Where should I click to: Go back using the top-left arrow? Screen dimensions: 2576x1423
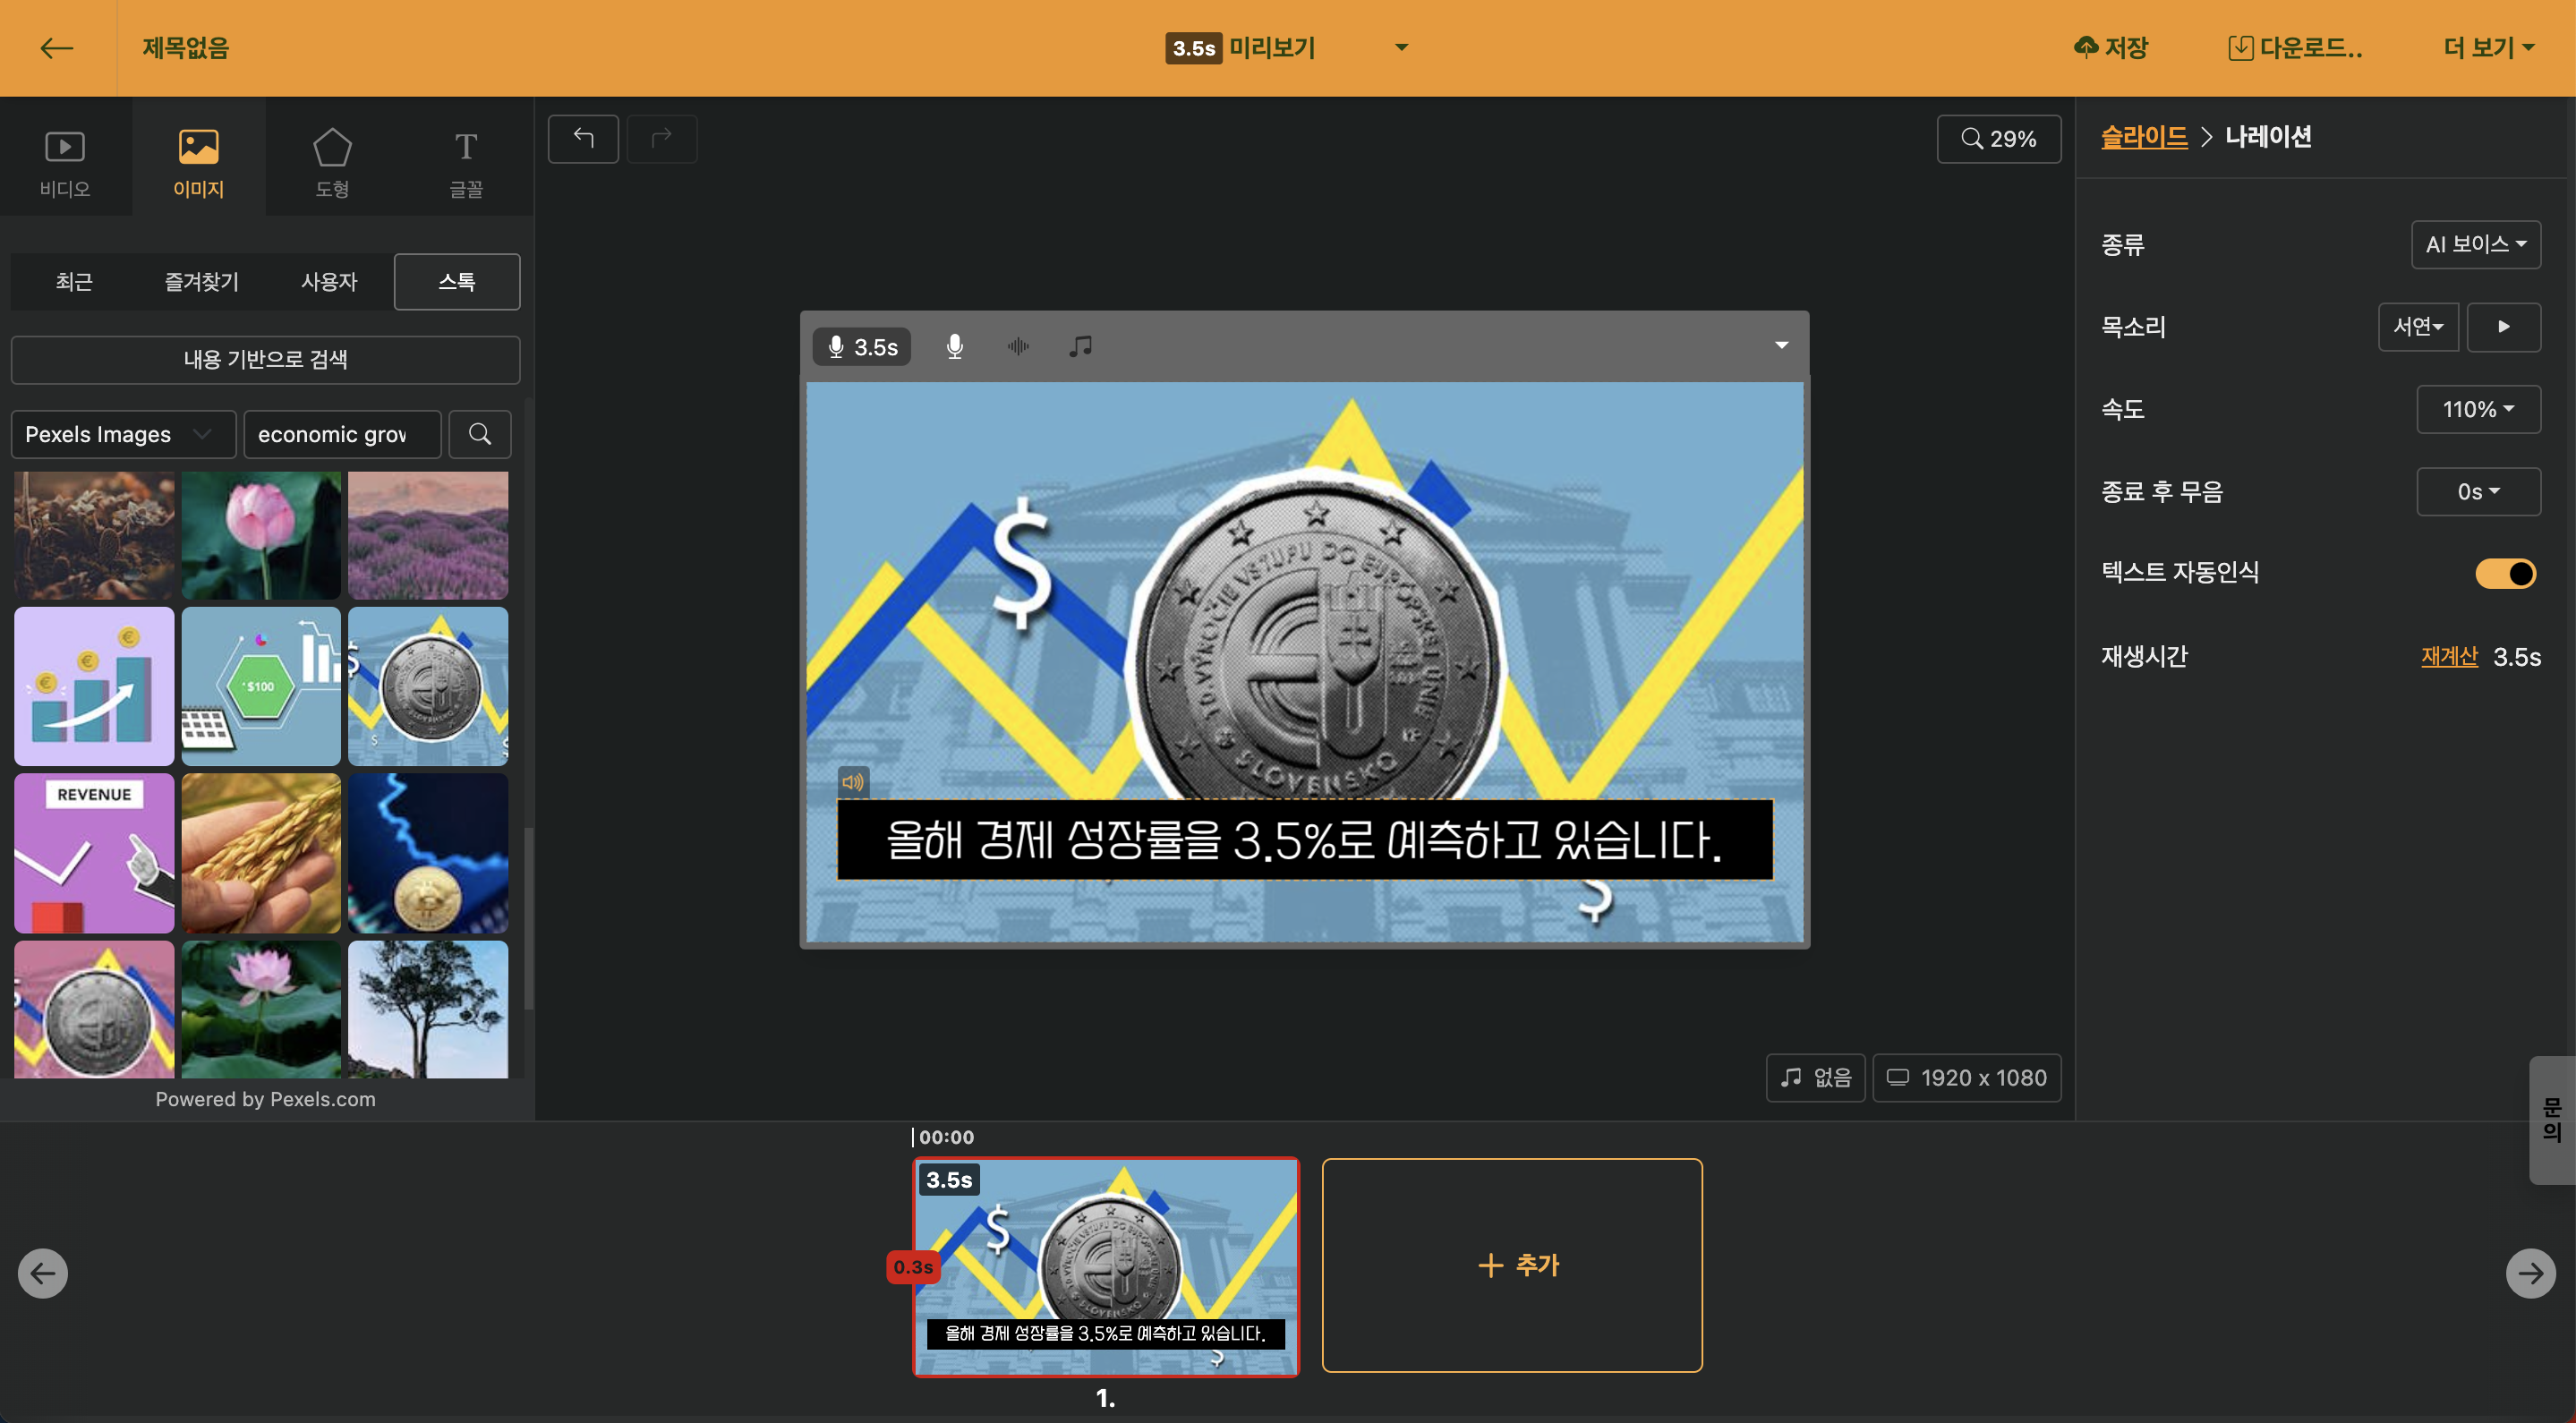coord(57,47)
